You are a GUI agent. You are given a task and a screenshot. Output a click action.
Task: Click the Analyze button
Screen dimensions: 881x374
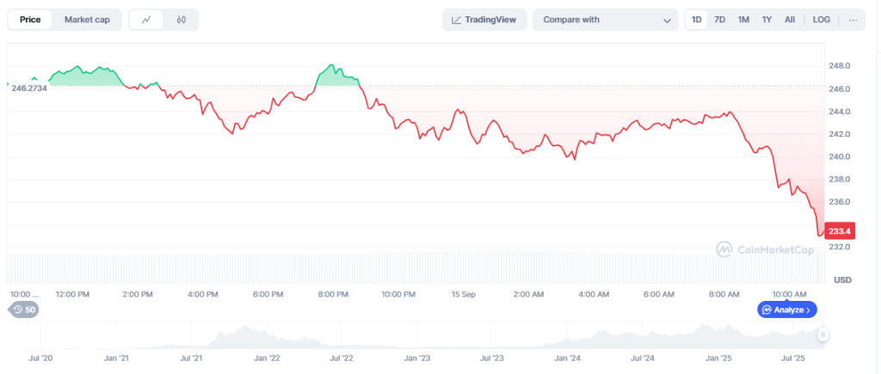(x=786, y=310)
